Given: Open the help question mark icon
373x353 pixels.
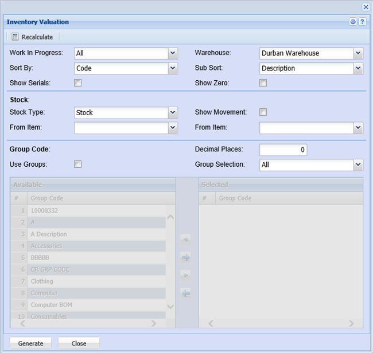Looking at the screenshot, I should [362, 22].
